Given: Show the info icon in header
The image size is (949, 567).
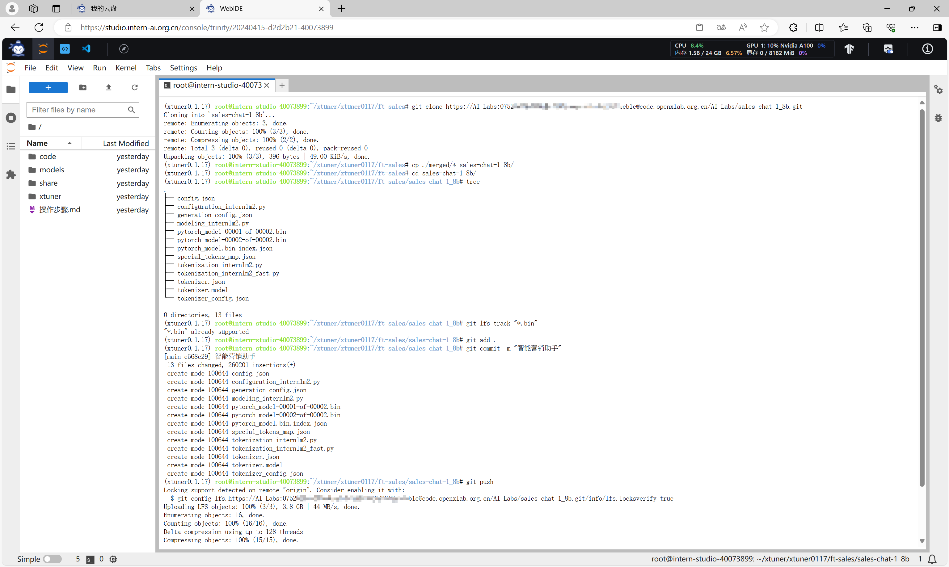Looking at the screenshot, I should (x=928, y=49).
